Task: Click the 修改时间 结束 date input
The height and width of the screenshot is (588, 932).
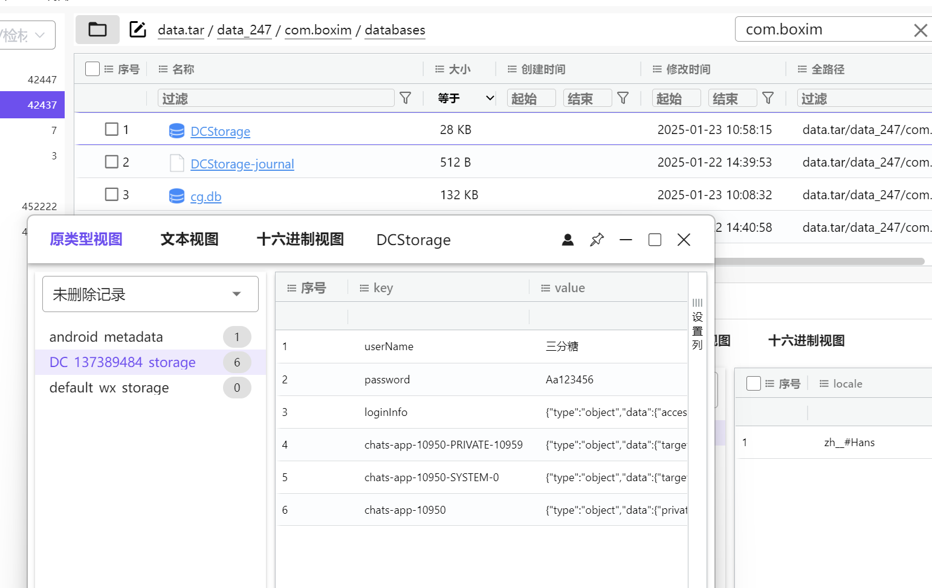Action: pyautogui.click(x=733, y=98)
